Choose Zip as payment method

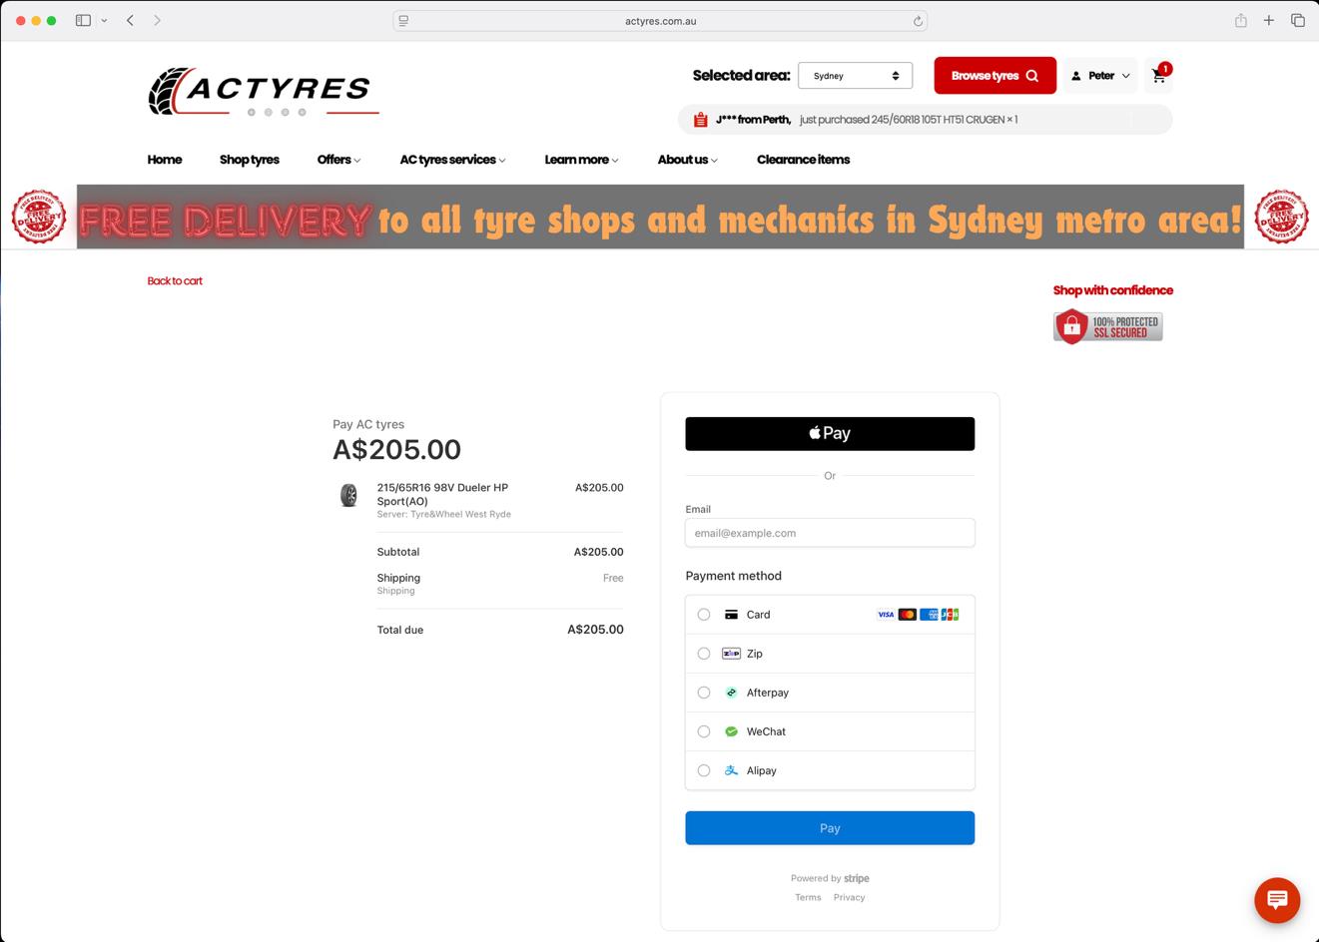click(x=704, y=654)
